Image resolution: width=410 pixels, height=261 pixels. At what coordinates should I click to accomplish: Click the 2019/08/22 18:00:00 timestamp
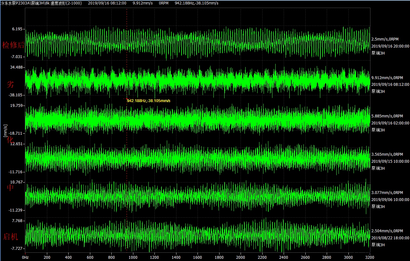click(x=390, y=238)
